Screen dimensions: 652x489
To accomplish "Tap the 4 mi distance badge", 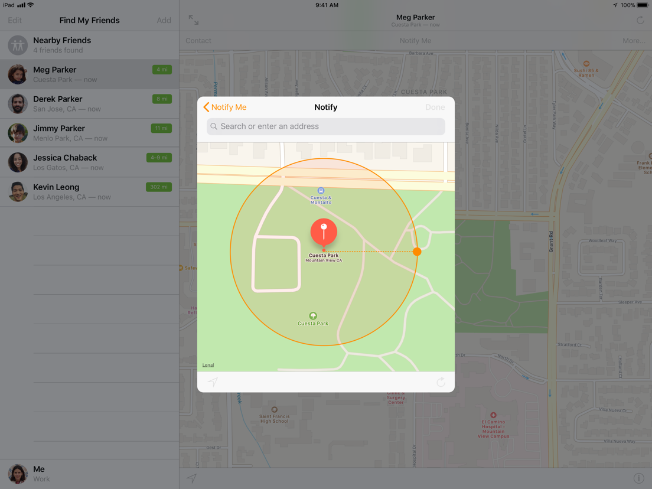I will [x=162, y=70].
